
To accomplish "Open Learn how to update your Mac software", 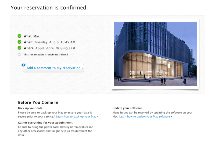I will tap(146, 117).
